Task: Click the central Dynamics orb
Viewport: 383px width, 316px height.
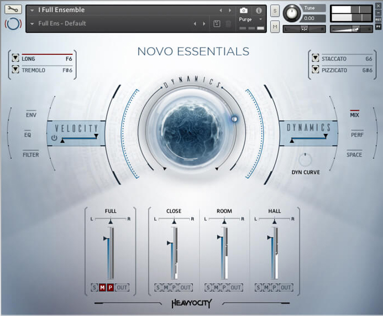Action: pos(192,131)
